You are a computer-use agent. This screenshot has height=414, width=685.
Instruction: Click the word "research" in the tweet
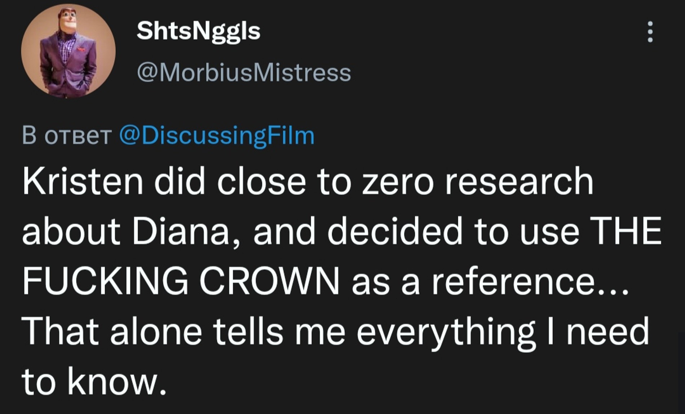519,181
